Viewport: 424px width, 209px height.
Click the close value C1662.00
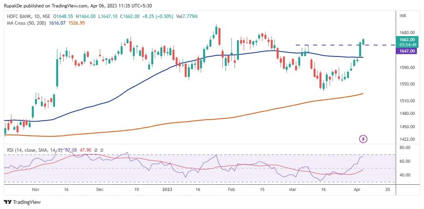[x=130, y=16]
